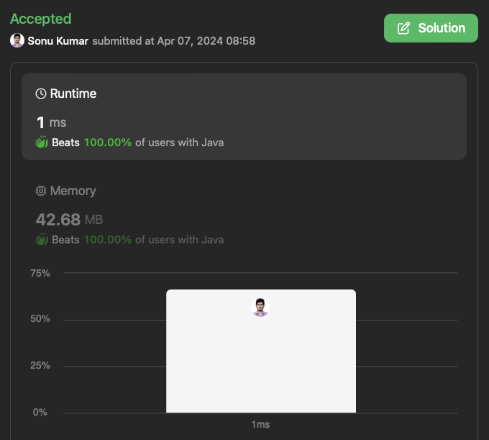Select the Runtime stats panel
The width and height of the screenshot is (489, 440).
244,116
